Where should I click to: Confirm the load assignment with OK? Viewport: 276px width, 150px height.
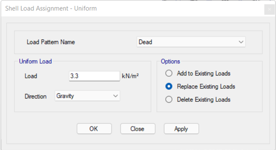(x=94, y=129)
